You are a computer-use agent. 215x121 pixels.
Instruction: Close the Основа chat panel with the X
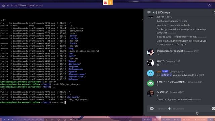[x=214, y=12]
